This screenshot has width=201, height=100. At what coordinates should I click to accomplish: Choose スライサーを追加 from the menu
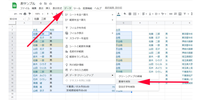[x=89, y=38]
